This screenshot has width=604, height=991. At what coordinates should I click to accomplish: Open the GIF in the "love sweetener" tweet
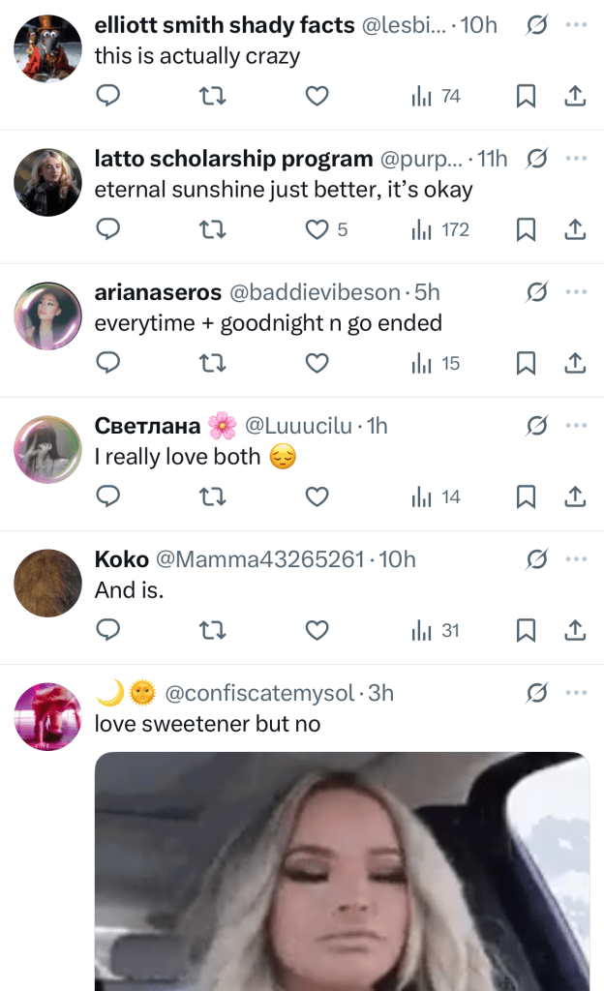coord(342,871)
